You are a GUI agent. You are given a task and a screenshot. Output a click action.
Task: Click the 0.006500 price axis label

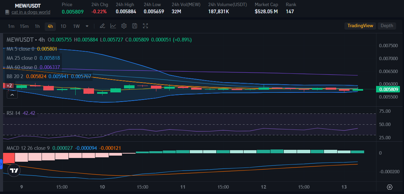coord(388,71)
